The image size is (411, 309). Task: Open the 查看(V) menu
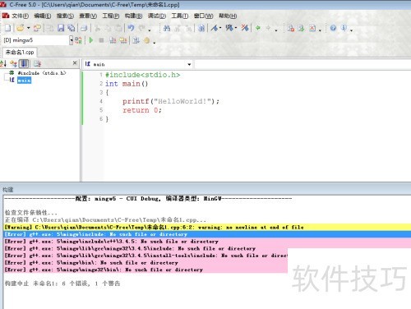click(x=88, y=16)
